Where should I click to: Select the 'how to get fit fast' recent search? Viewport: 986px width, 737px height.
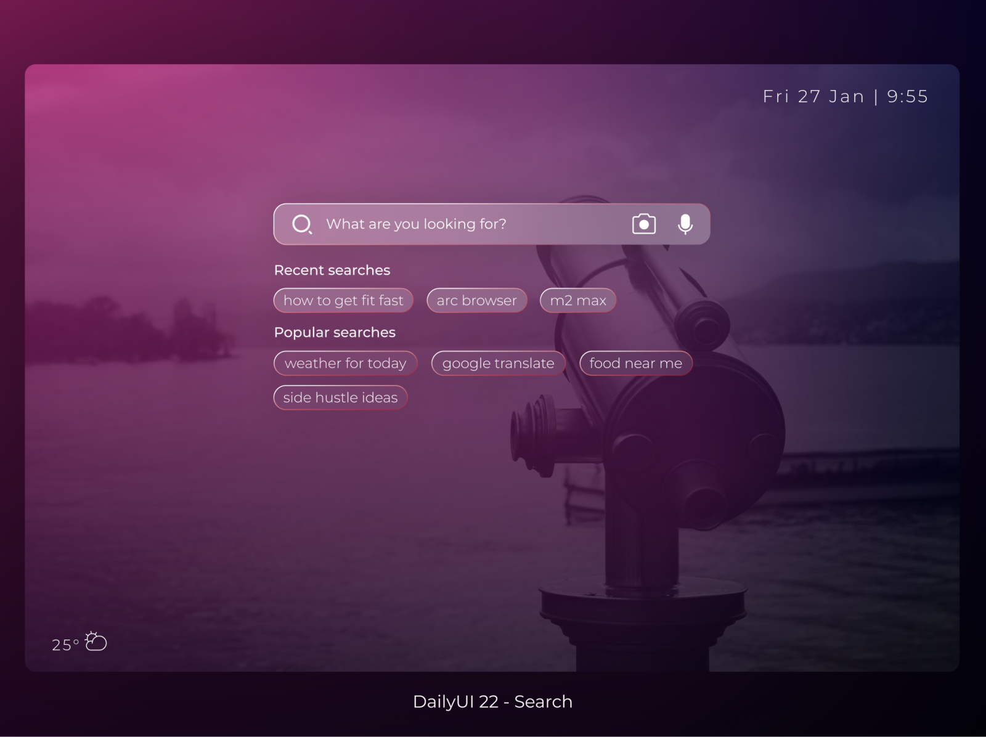tap(343, 300)
